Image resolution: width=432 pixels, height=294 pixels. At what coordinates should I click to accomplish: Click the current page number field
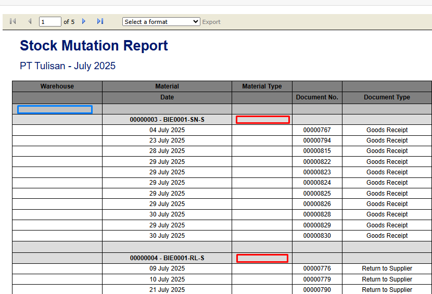pos(50,22)
